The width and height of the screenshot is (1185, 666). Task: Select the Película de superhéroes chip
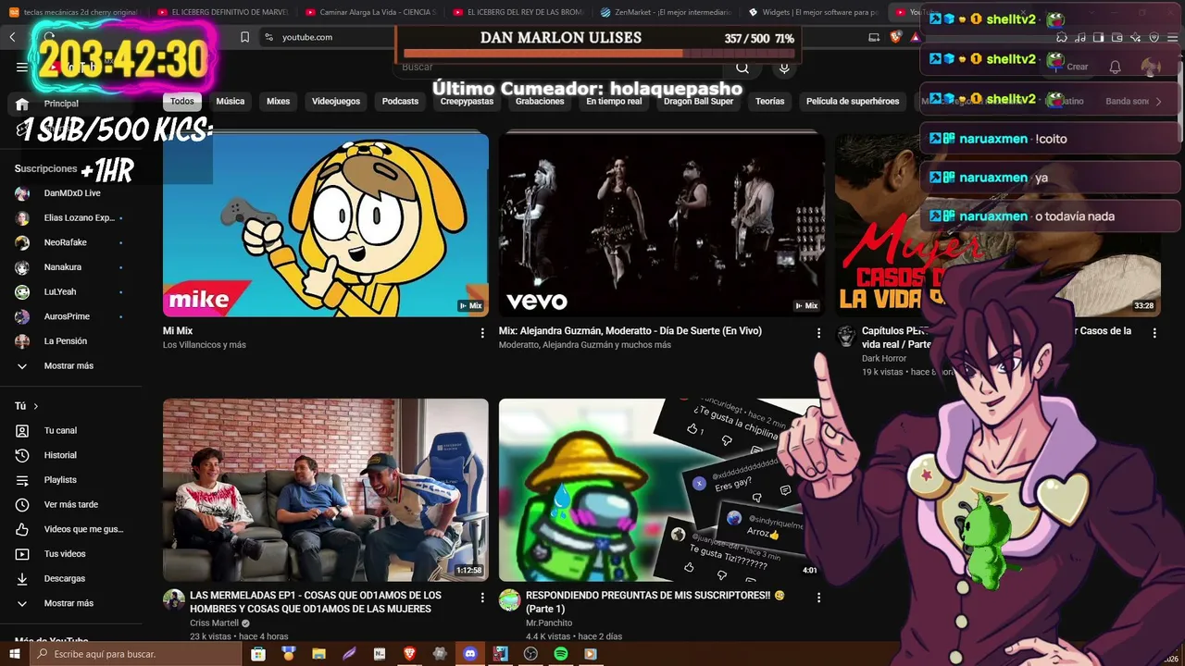click(x=853, y=102)
